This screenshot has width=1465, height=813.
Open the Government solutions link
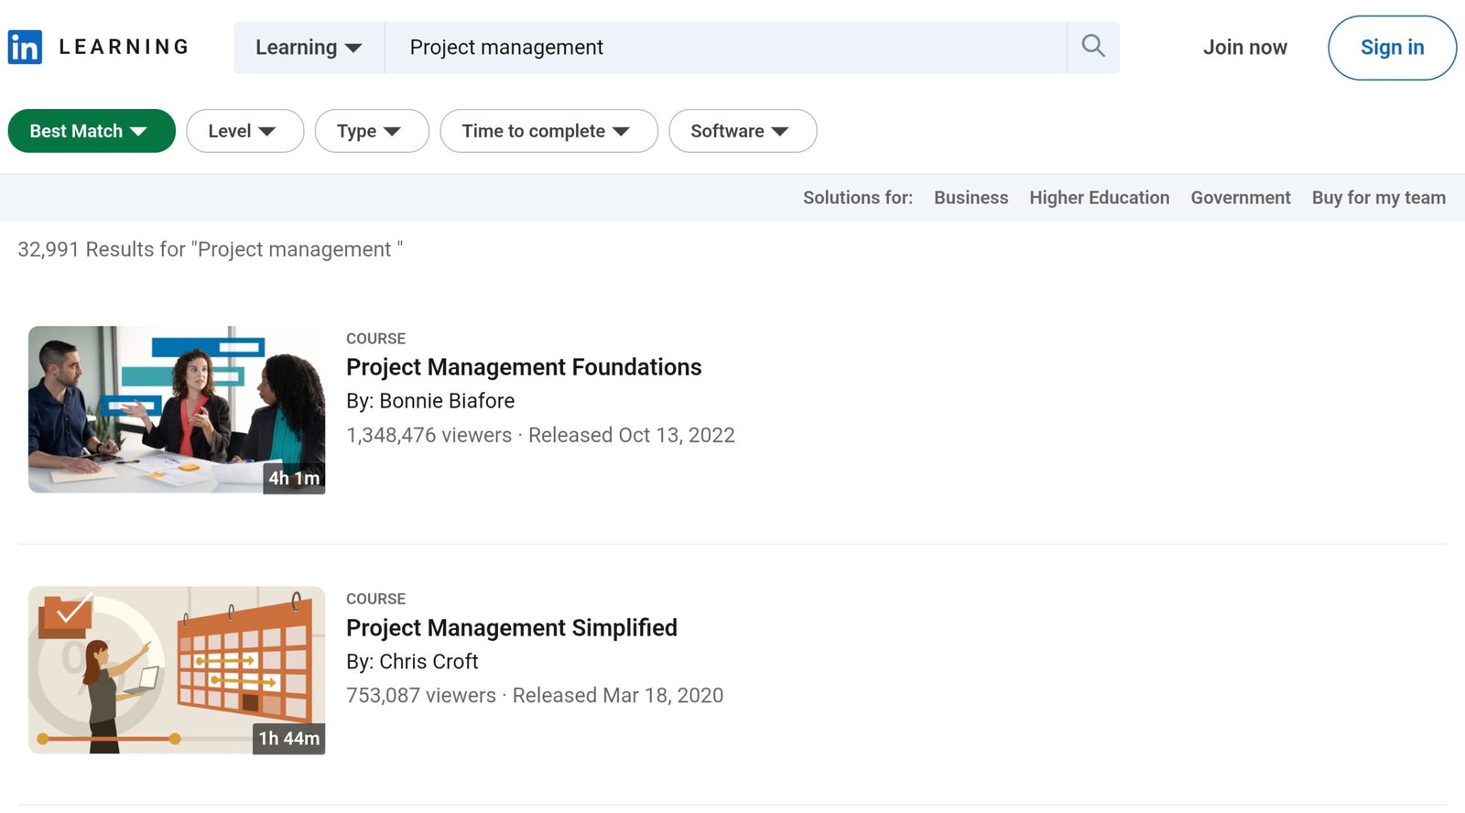click(1241, 198)
